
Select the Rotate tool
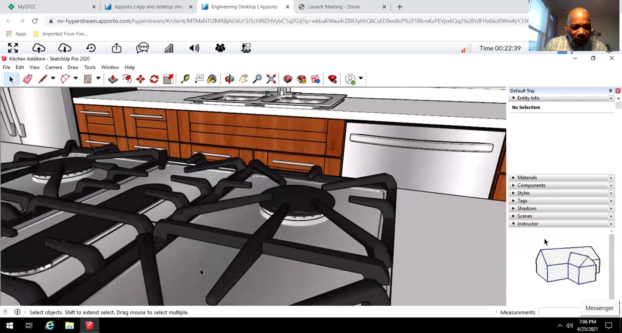point(154,79)
